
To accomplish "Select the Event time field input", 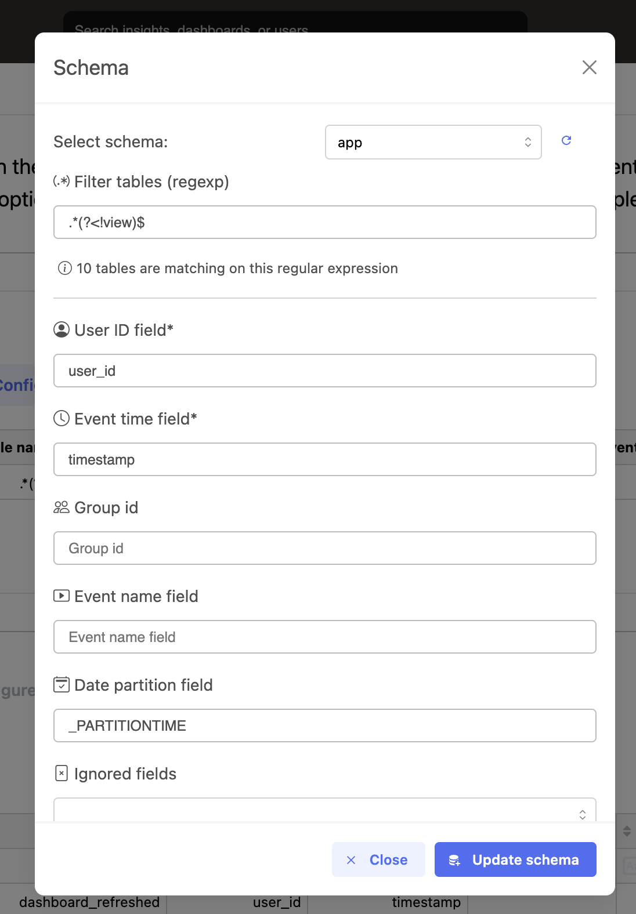I will pyautogui.click(x=325, y=459).
